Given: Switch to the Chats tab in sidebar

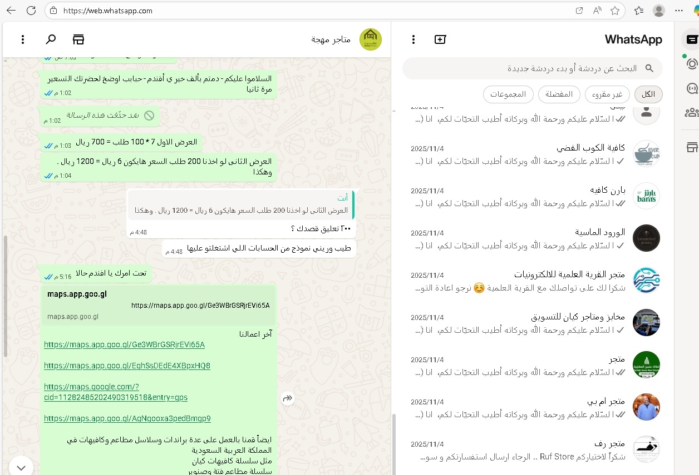Looking at the screenshot, I should pyautogui.click(x=692, y=39).
